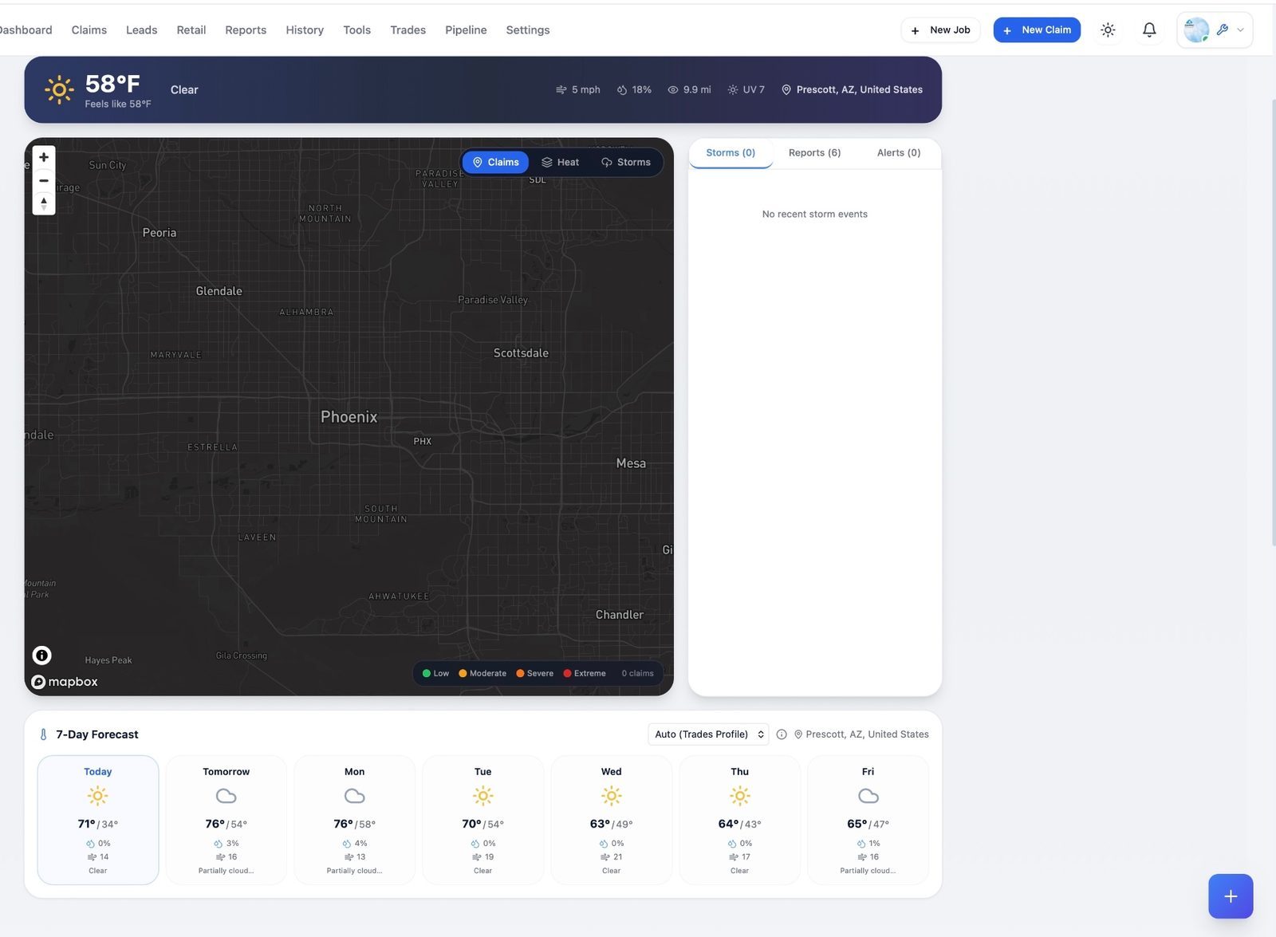
Task: Select the Wed forecast card
Action: click(612, 820)
